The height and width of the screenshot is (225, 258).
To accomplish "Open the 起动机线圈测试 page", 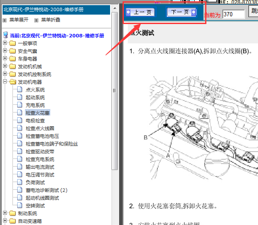I will click(x=42, y=198).
